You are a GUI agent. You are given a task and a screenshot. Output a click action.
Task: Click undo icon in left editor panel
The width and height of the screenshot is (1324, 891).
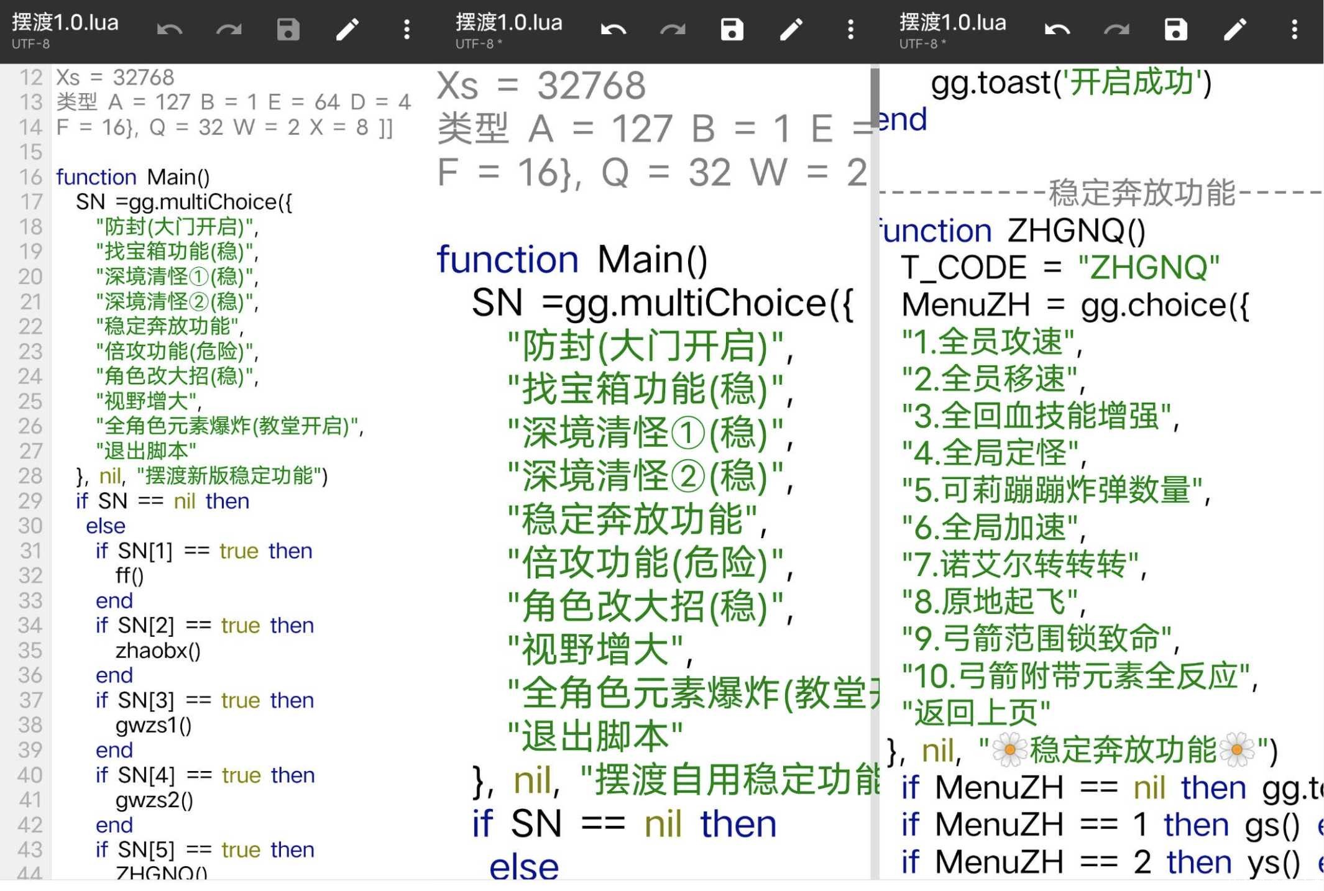170,29
